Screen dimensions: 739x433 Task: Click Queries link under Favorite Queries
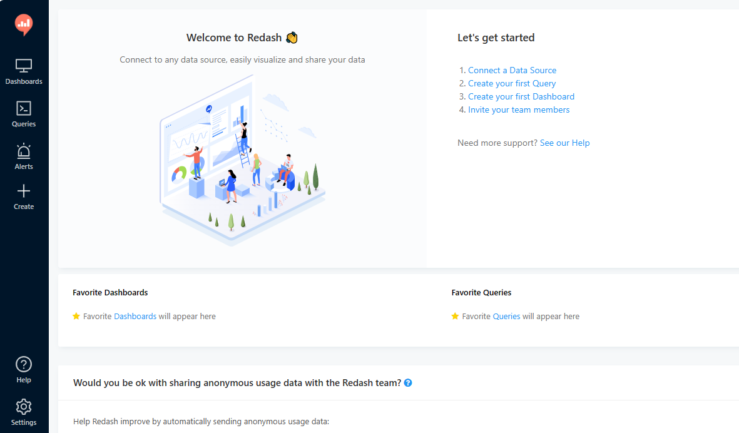(x=506, y=316)
